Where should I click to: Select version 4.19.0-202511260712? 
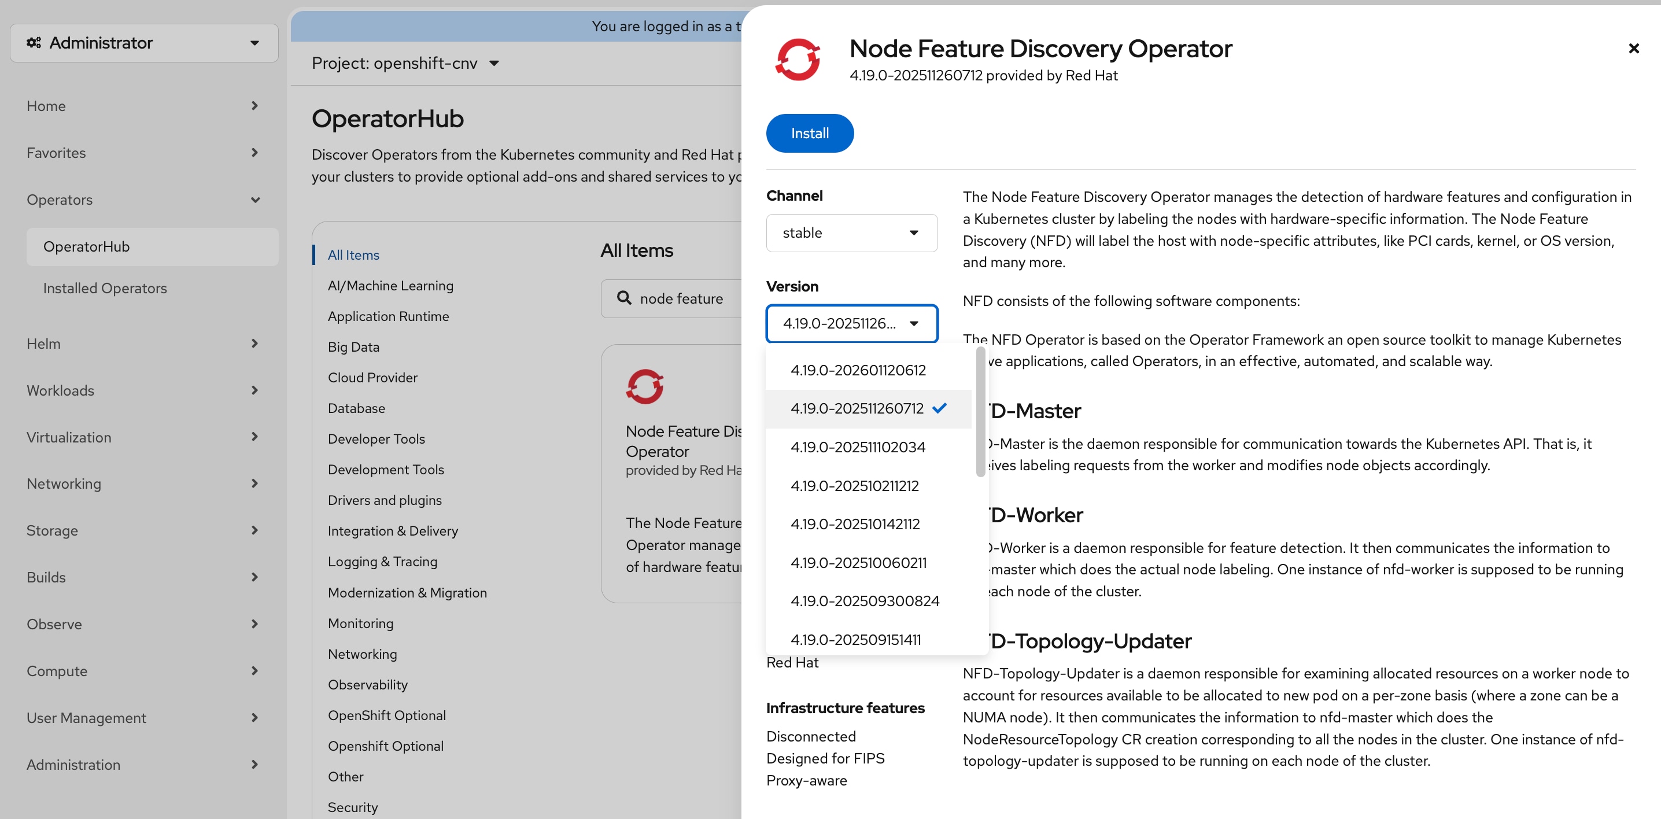[x=868, y=408]
